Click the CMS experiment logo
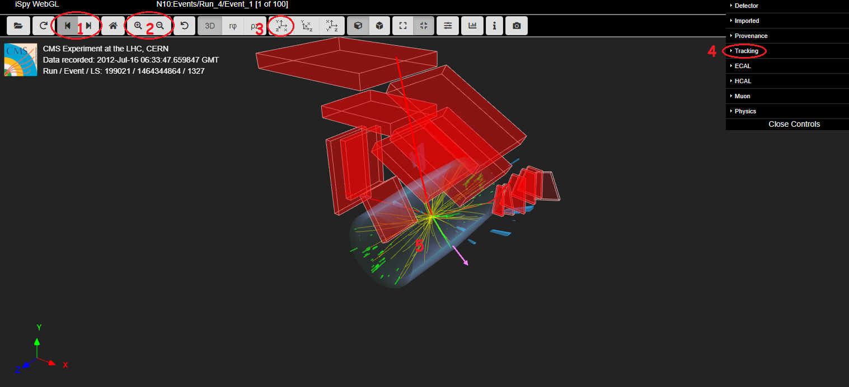849x387 pixels. pyautogui.click(x=21, y=60)
